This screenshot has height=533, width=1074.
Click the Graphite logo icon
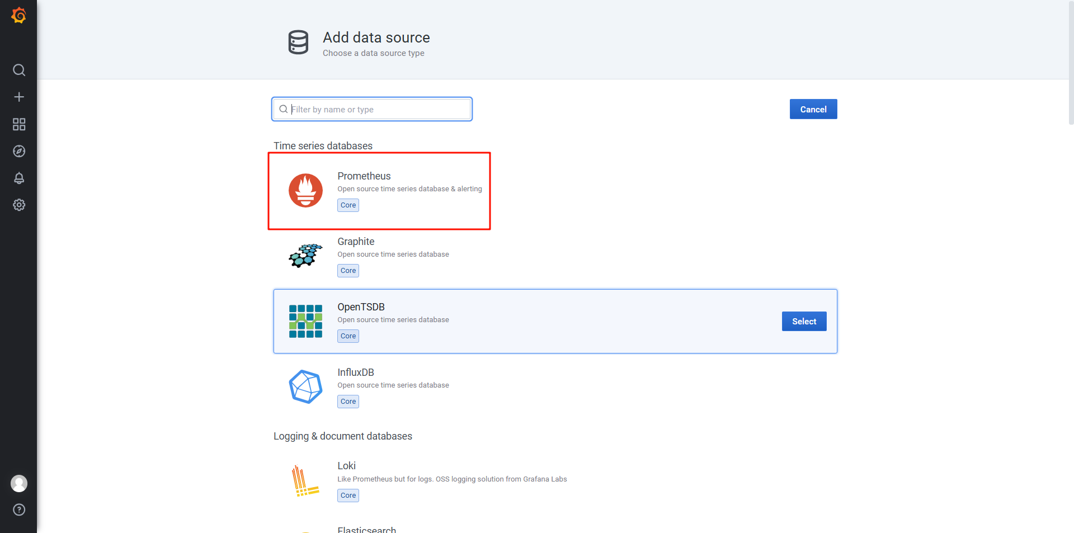[305, 256]
